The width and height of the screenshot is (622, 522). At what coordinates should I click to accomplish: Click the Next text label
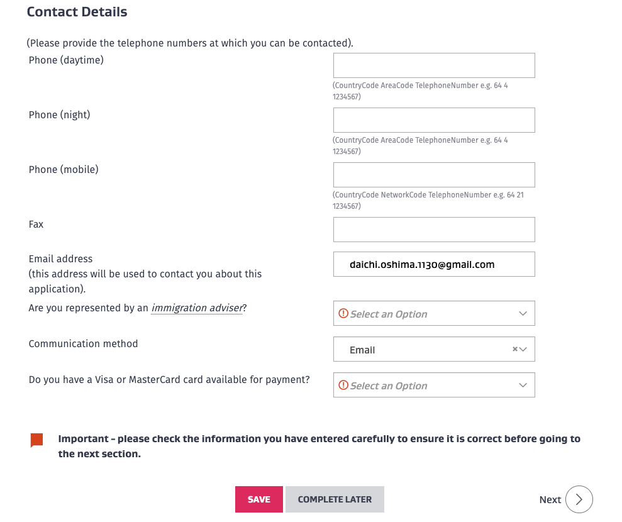(550, 499)
